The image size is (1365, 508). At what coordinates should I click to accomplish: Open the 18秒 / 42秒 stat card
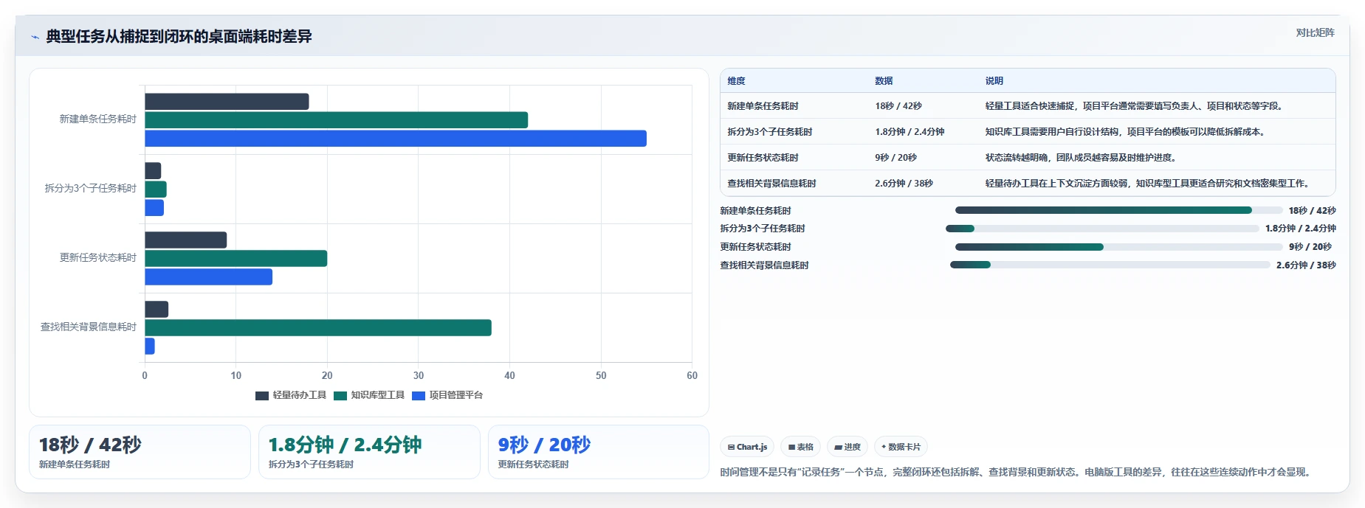[x=140, y=452]
